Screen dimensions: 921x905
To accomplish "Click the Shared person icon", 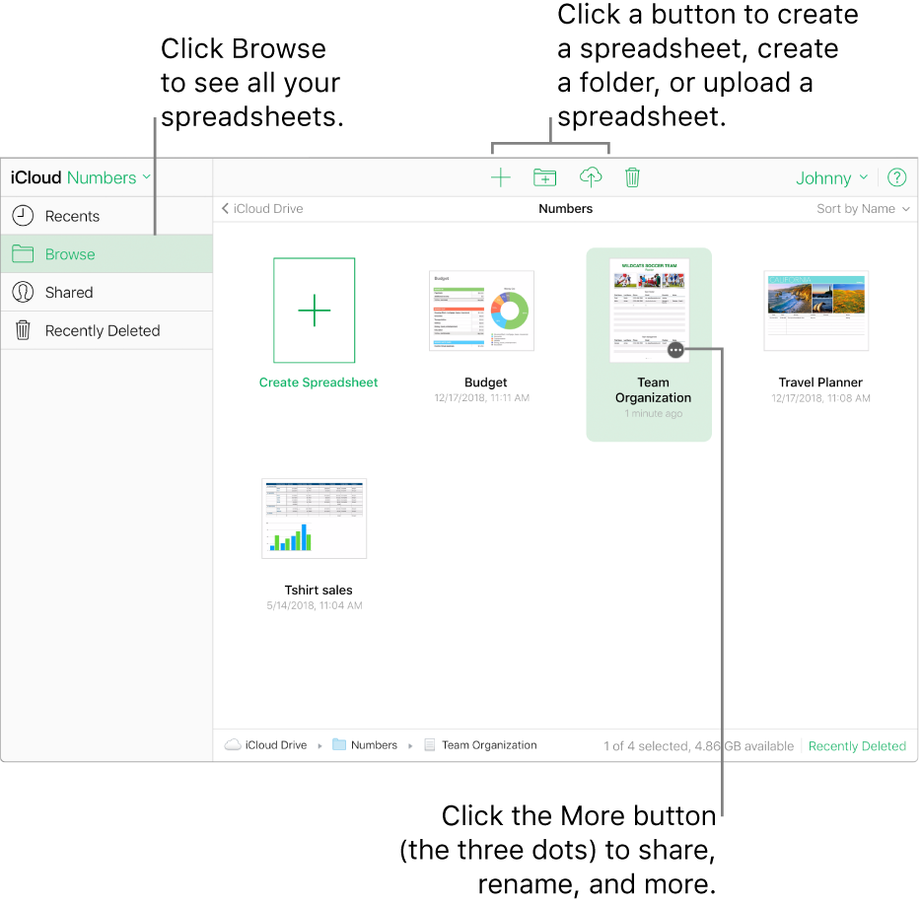I will [23, 292].
